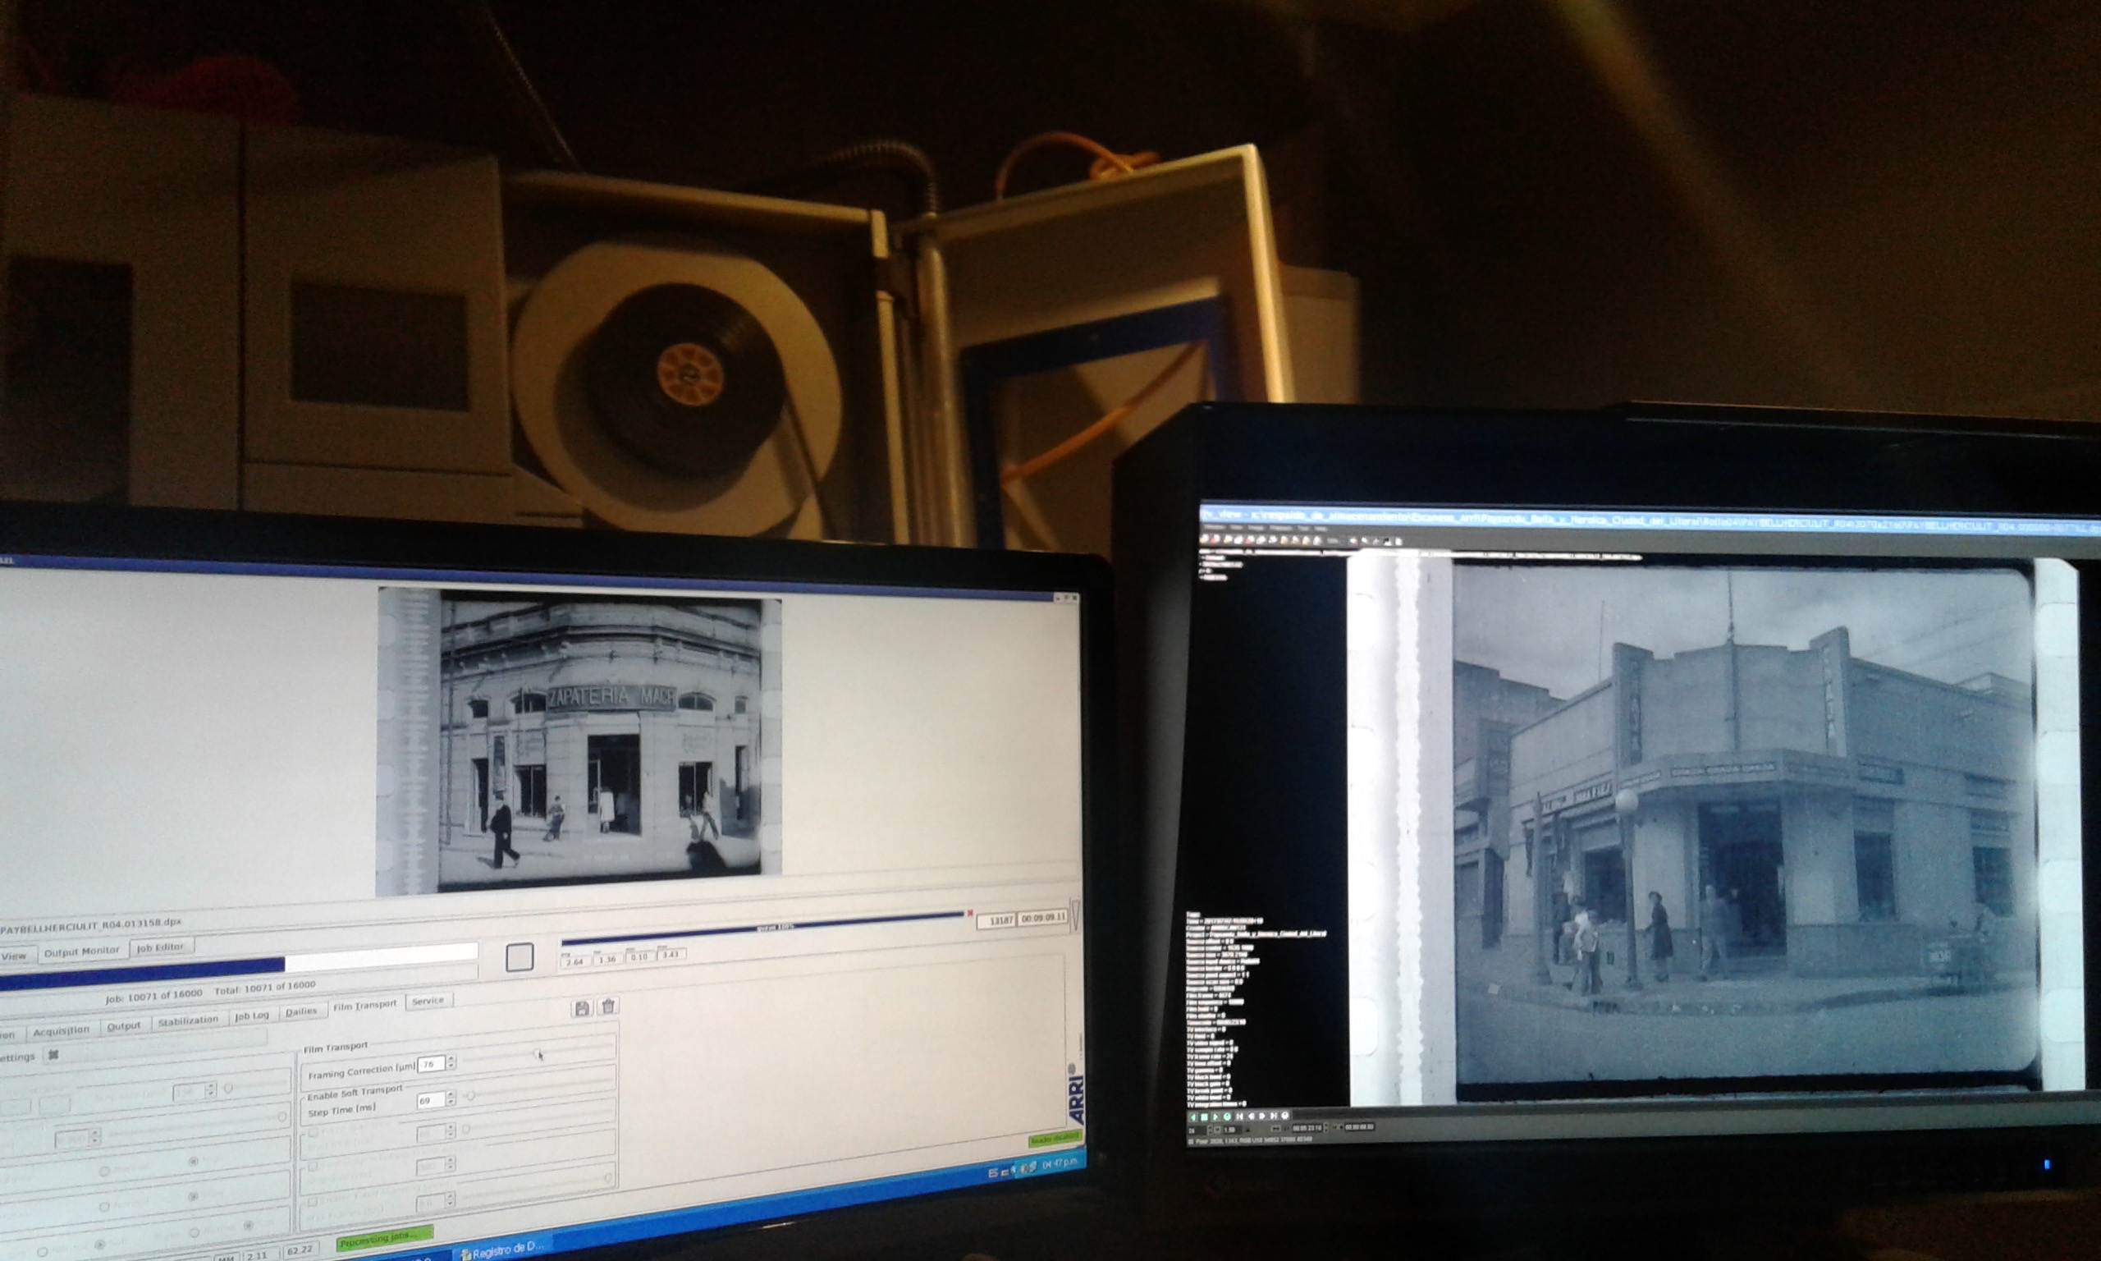Select the Film Transport tab
The height and width of the screenshot is (1261, 2101).
364,1005
